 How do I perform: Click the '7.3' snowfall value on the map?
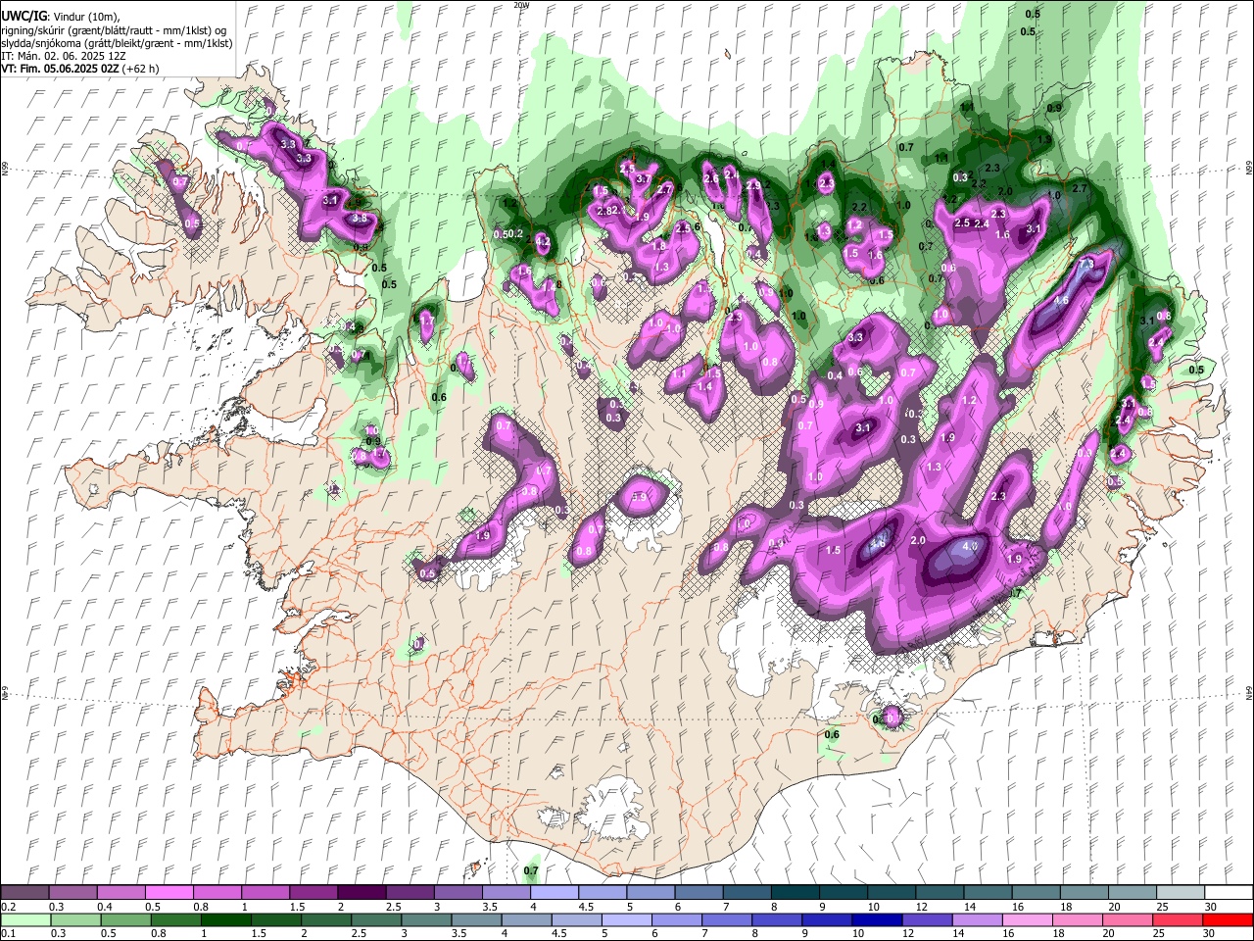coord(1086,265)
